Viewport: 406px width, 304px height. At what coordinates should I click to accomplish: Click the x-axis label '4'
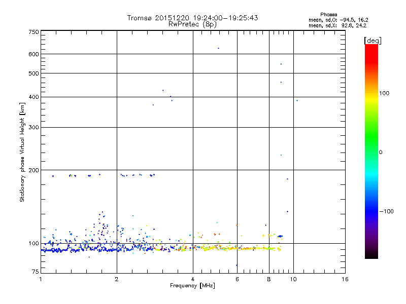point(193,279)
